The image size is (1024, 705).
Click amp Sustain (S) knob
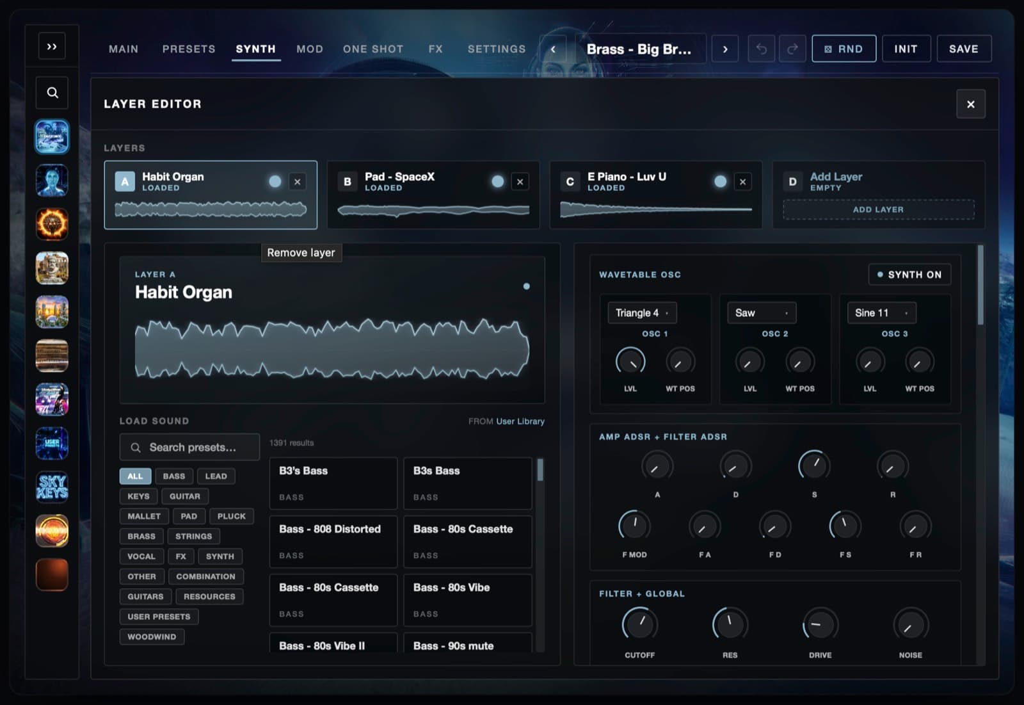814,467
